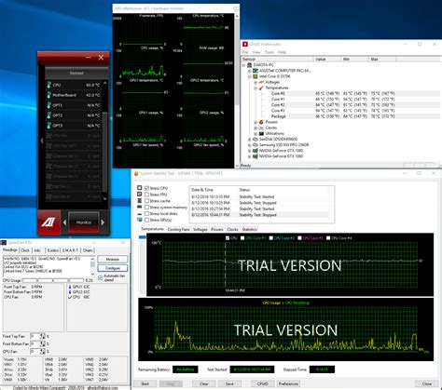Open the S.M.A.R.T. tab in SpeedFan
This screenshot has width=442, height=390.
point(71,250)
